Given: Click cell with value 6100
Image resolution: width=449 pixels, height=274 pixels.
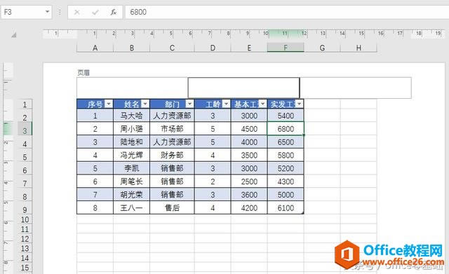Looking at the screenshot, I should point(286,207).
